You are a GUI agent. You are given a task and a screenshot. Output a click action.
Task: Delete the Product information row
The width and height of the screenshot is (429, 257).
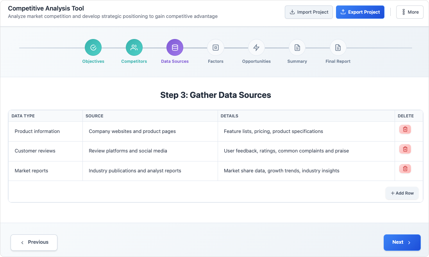(x=405, y=129)
